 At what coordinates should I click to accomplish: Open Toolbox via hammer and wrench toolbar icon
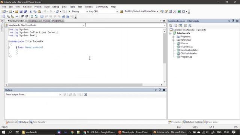tap(175, 12)
